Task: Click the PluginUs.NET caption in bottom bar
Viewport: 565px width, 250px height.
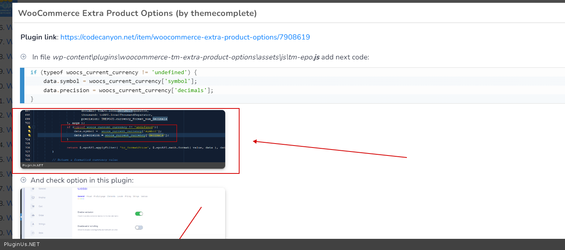Action: point(22,244)
